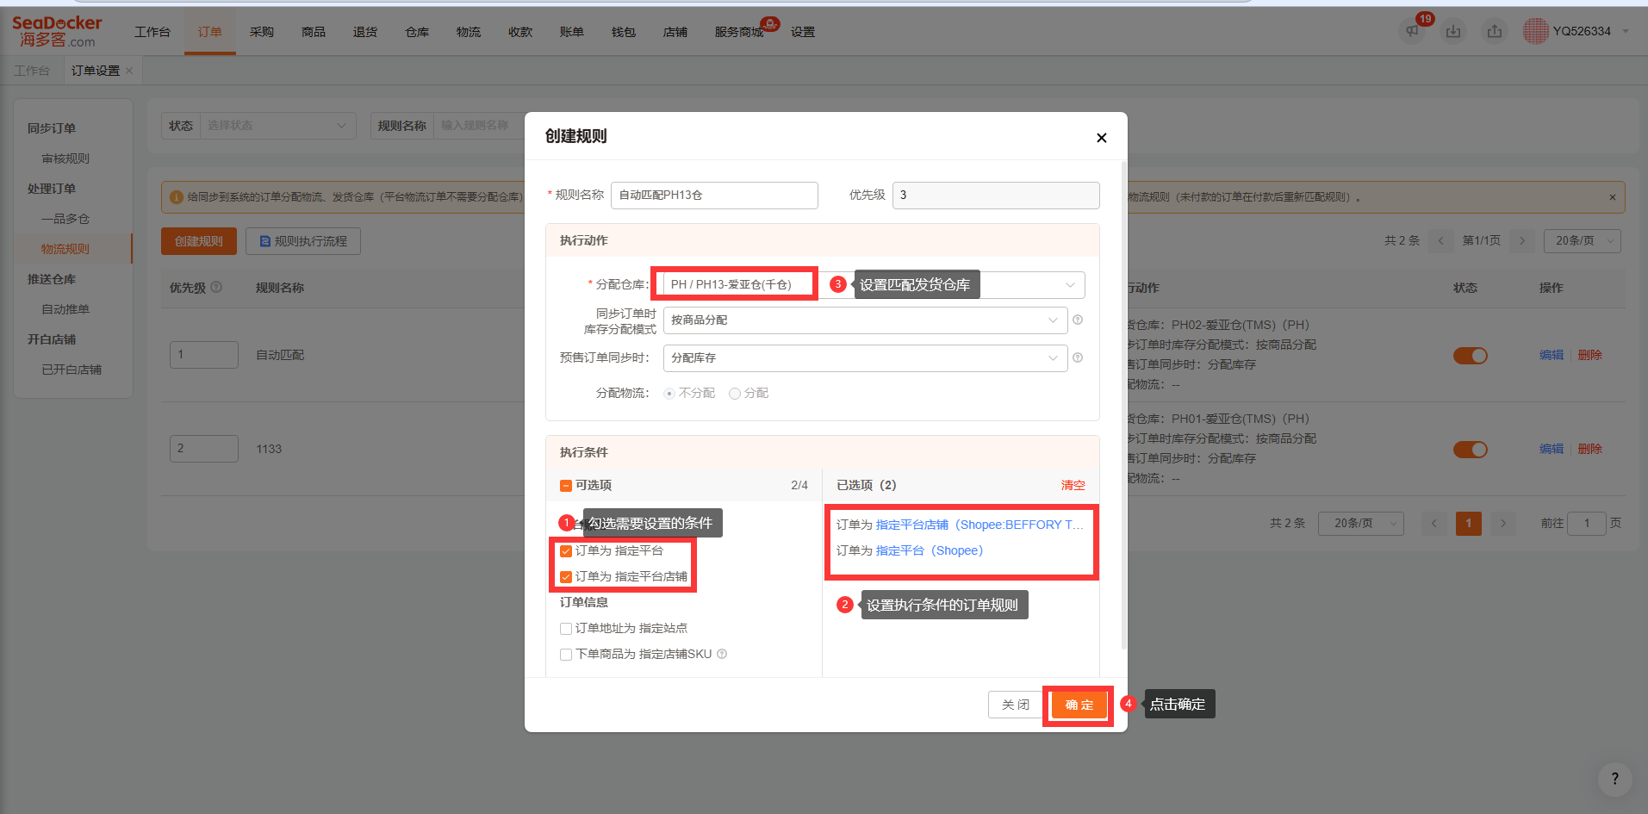Open the YQ526334 user avatar
The image size is (1648, 814).
[x=1535, y=31]
